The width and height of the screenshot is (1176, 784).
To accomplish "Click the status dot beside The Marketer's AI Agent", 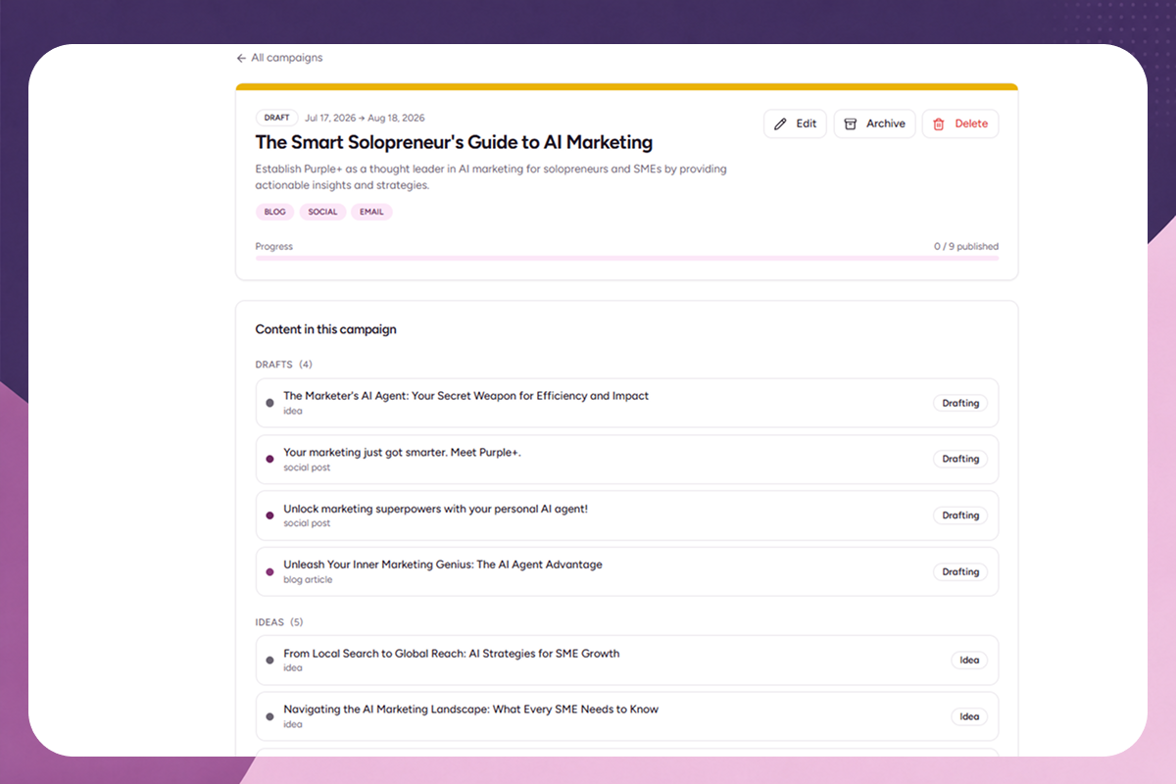I will [269, 403].
